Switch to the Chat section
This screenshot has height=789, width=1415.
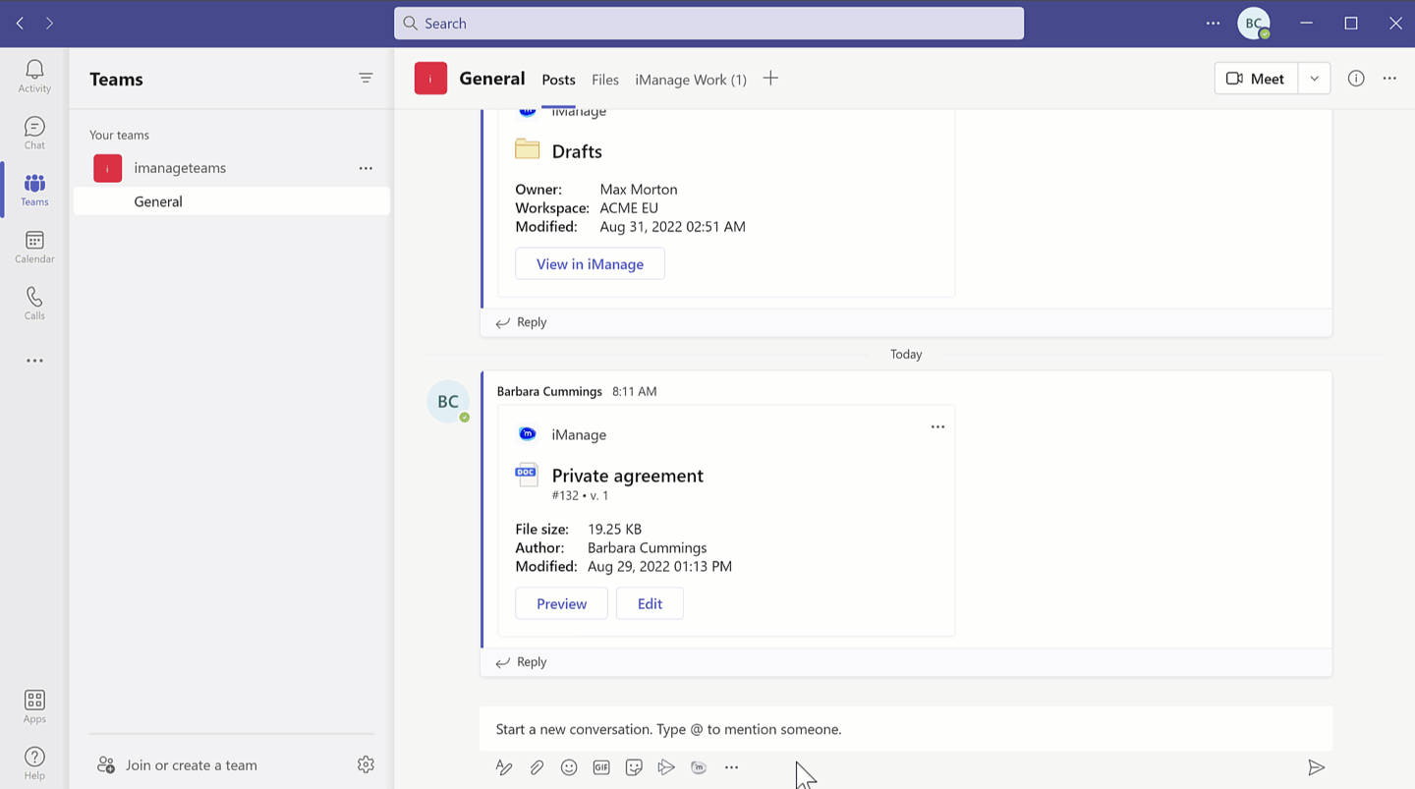tap(33, 133)
